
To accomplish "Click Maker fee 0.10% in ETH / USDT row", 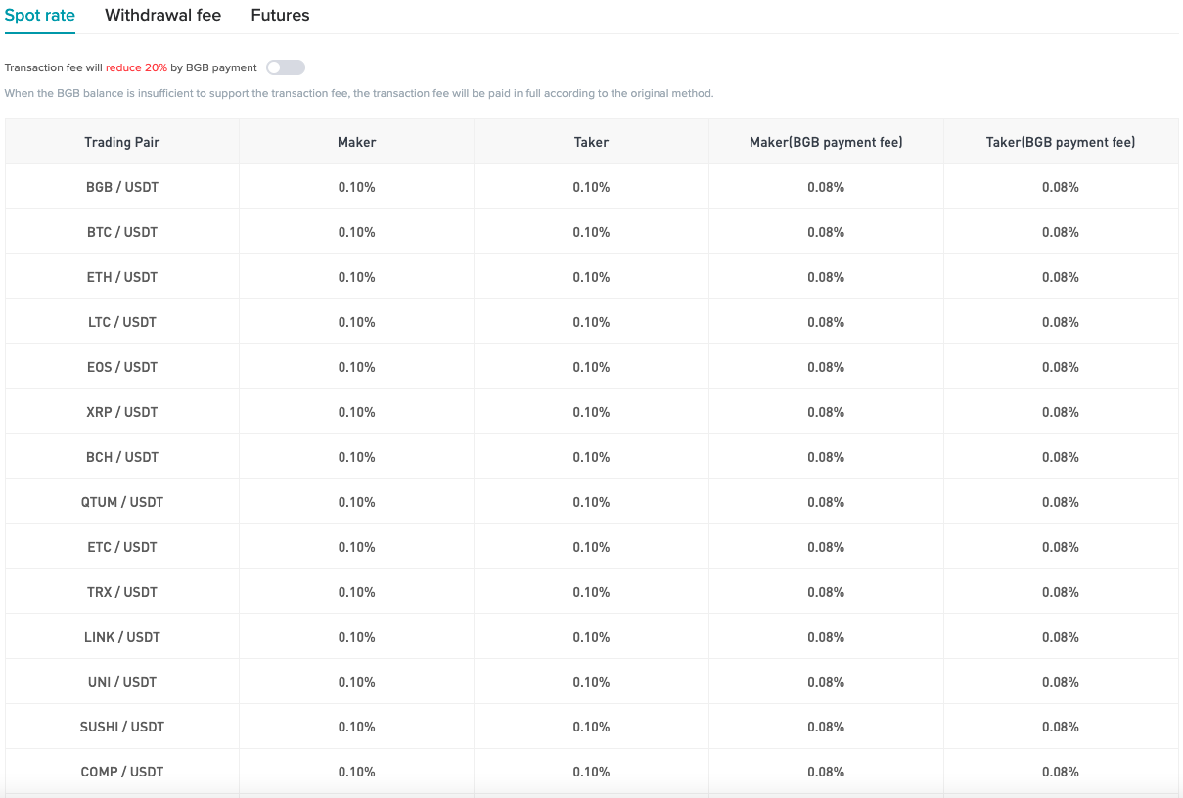I will pos(357,277).
